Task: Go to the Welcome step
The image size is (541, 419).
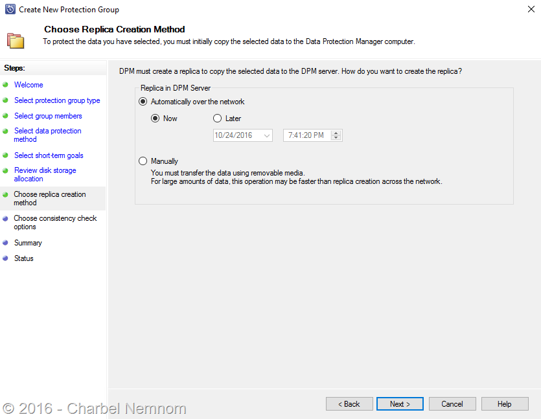Action: point(29,85)
